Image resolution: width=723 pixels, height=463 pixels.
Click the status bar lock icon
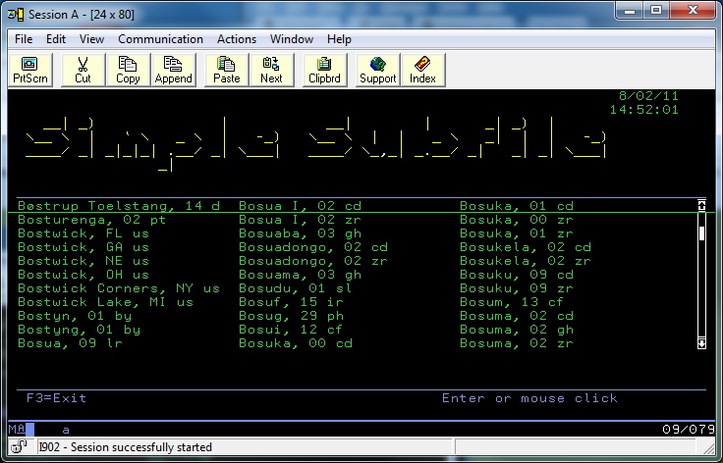20,446
